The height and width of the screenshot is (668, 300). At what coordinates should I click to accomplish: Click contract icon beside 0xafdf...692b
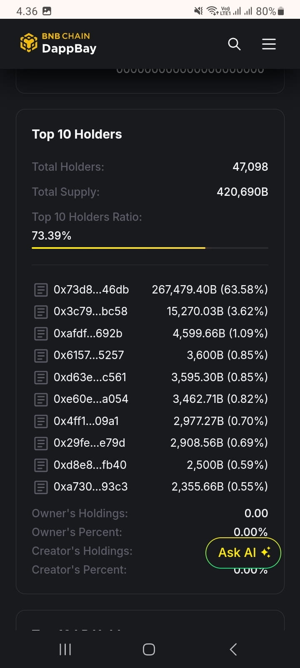pyautogui.click(x=41, y=334)
